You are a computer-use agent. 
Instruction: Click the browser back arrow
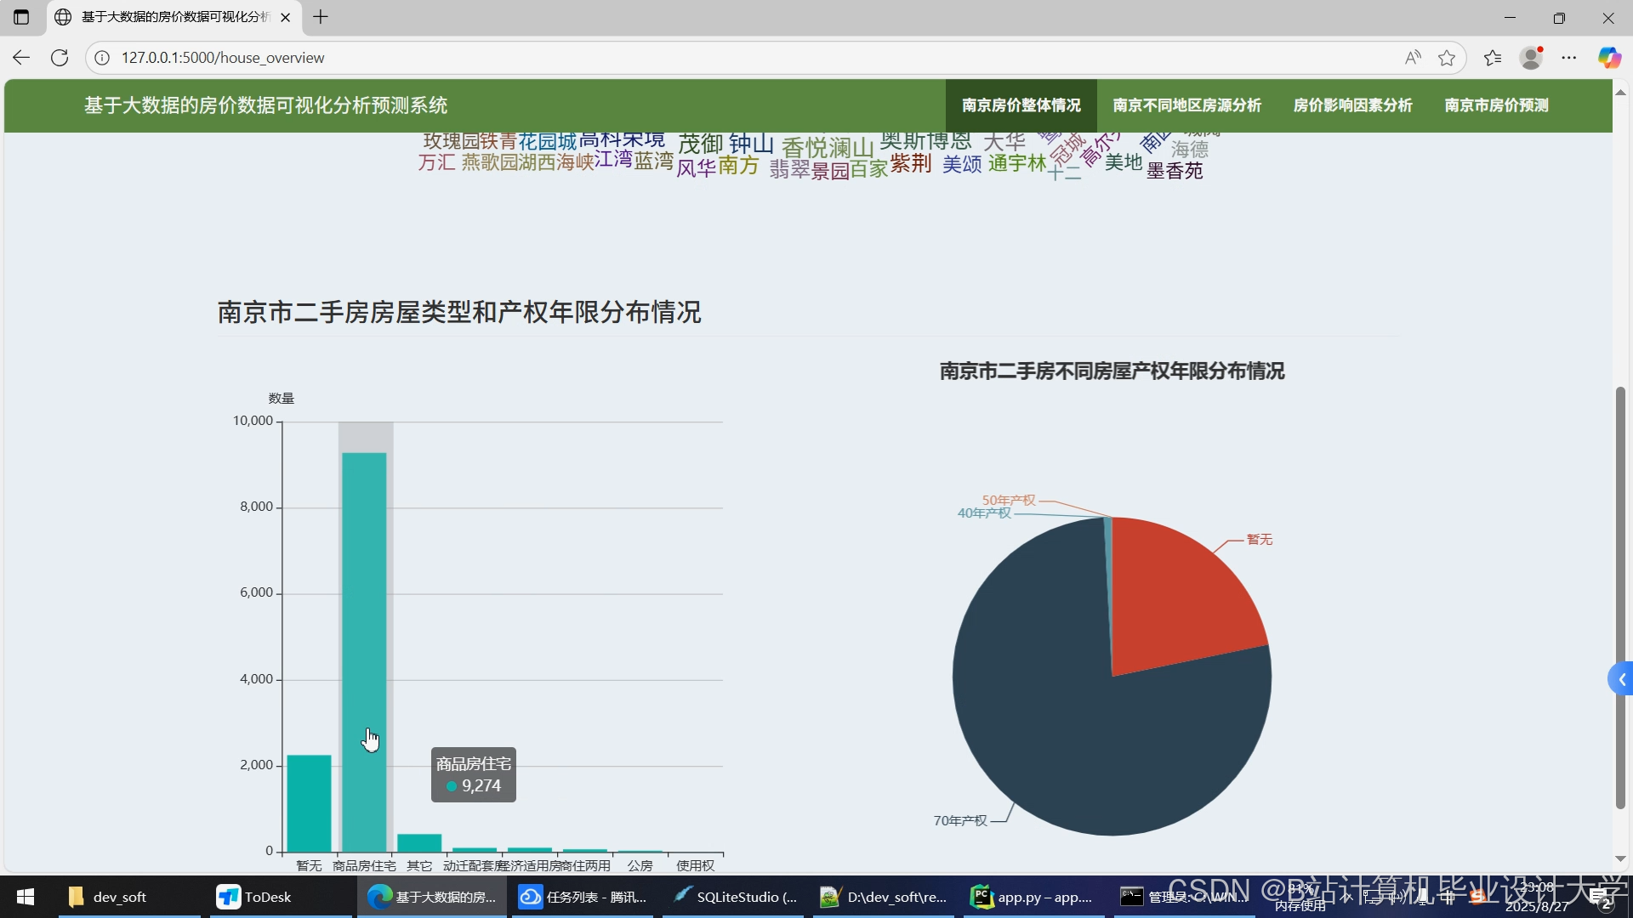click(21, 58)
